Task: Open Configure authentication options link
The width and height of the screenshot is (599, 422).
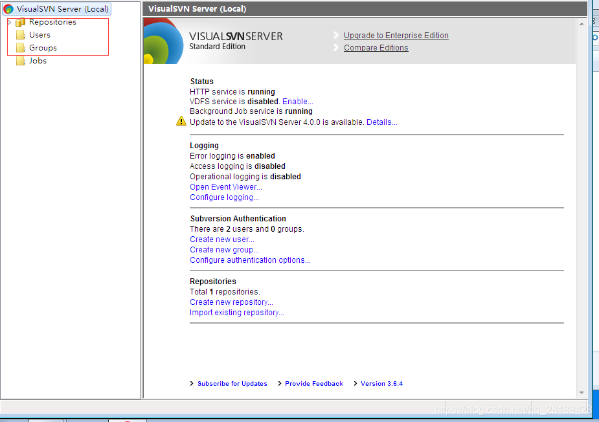Action: point(250,260)
